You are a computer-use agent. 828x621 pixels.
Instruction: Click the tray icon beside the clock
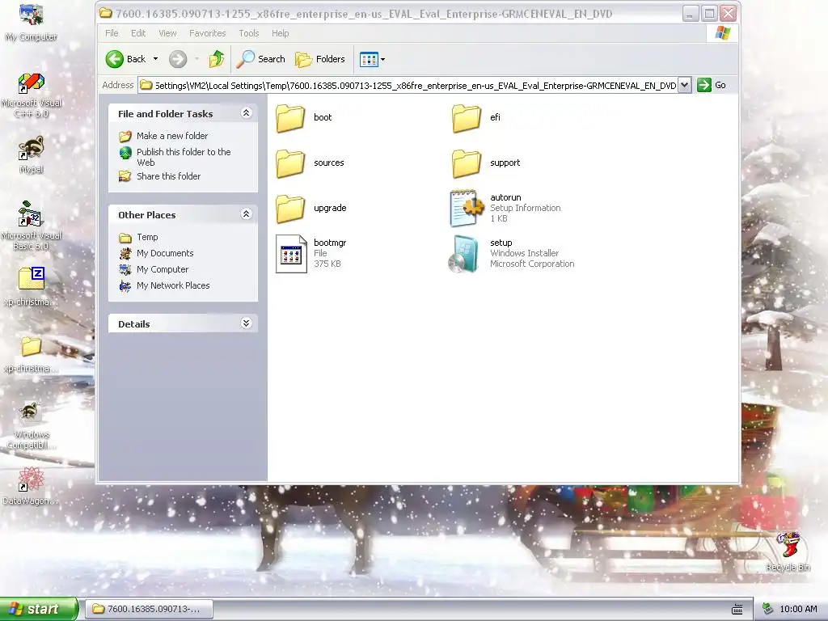click(768, 609)
